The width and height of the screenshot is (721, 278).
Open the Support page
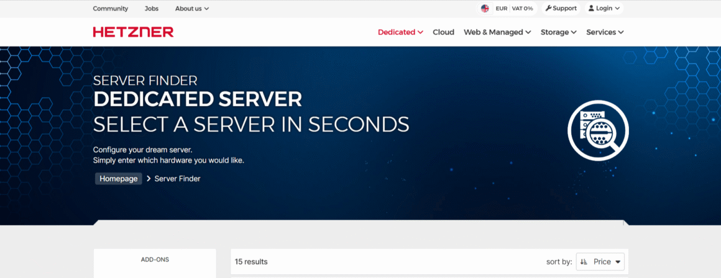[561, 8]
